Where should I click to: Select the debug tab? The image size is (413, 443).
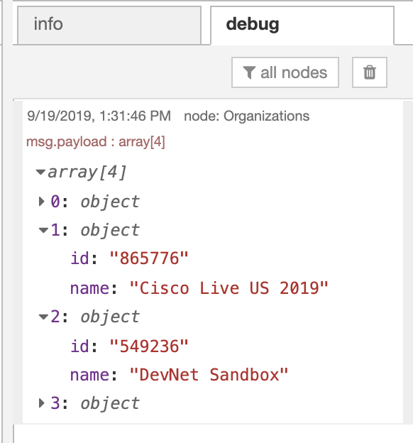tap(302, 25)
